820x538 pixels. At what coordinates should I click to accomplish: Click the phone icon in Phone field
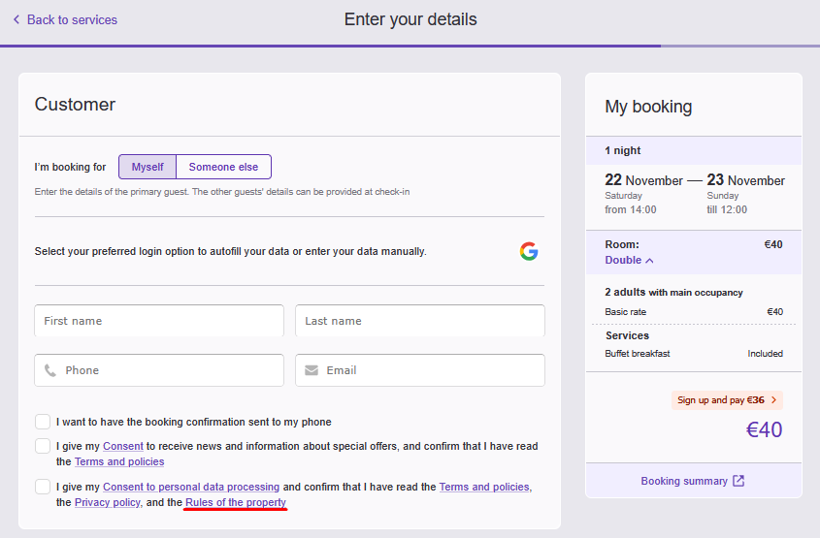[50, 370]
